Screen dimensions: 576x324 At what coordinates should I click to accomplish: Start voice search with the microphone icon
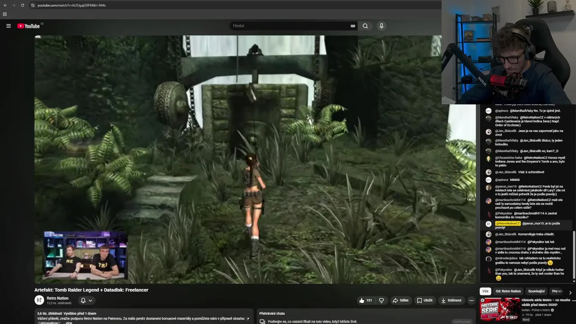tap(382, 26)
